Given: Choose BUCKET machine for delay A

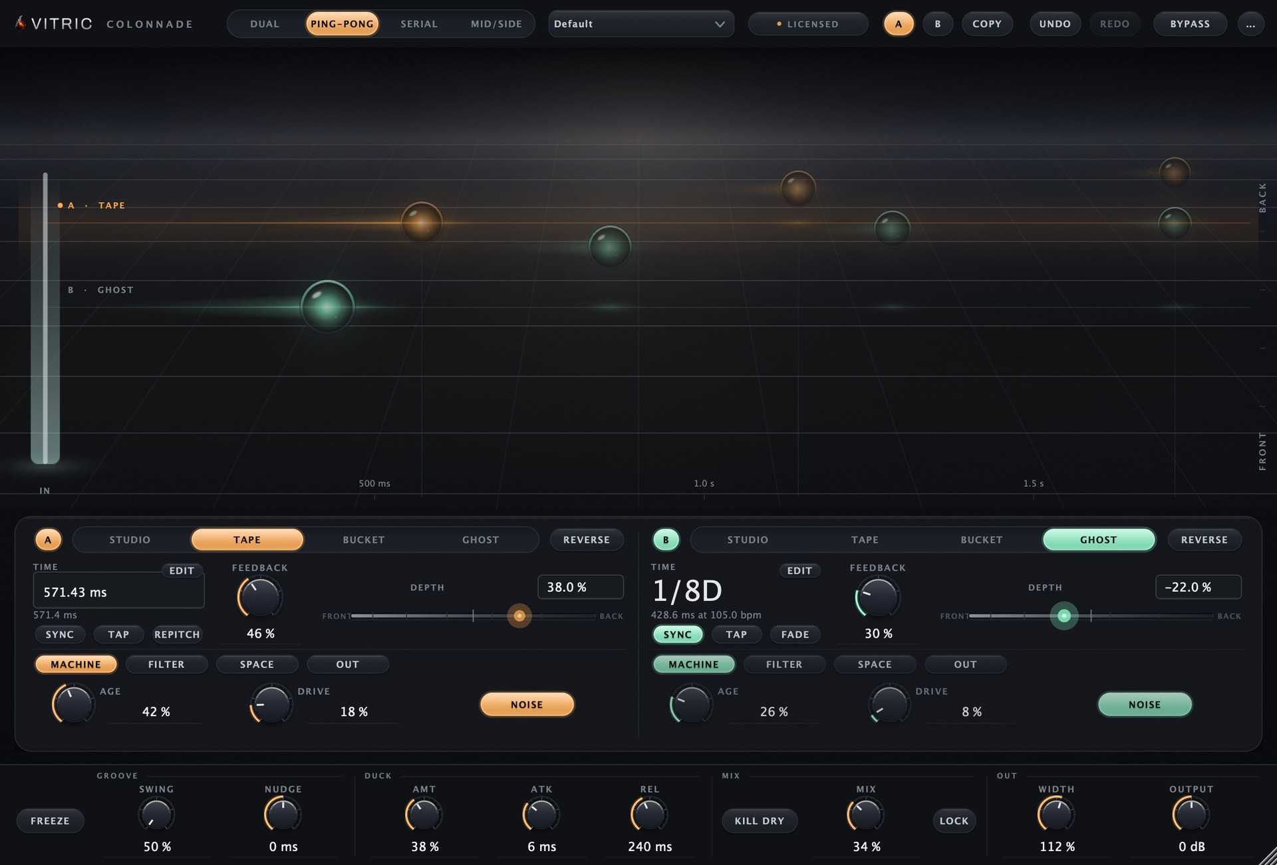Looking at the screenshot, I should 364,540.
